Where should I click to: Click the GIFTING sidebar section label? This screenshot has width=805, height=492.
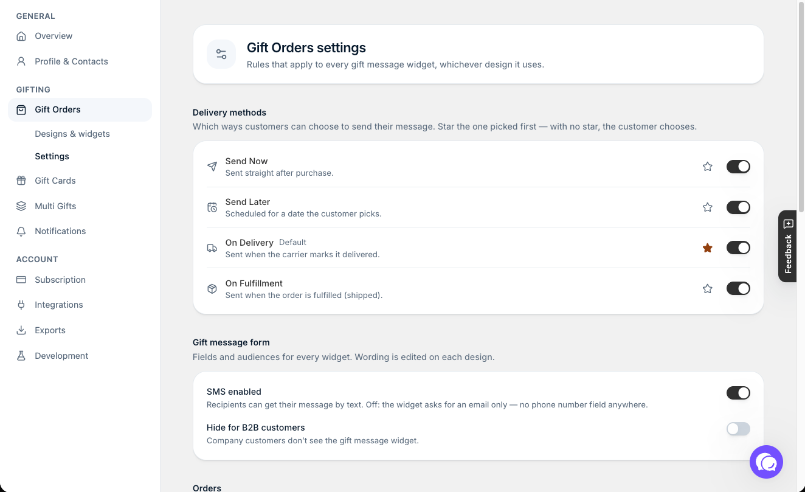[x=33, y=89]
